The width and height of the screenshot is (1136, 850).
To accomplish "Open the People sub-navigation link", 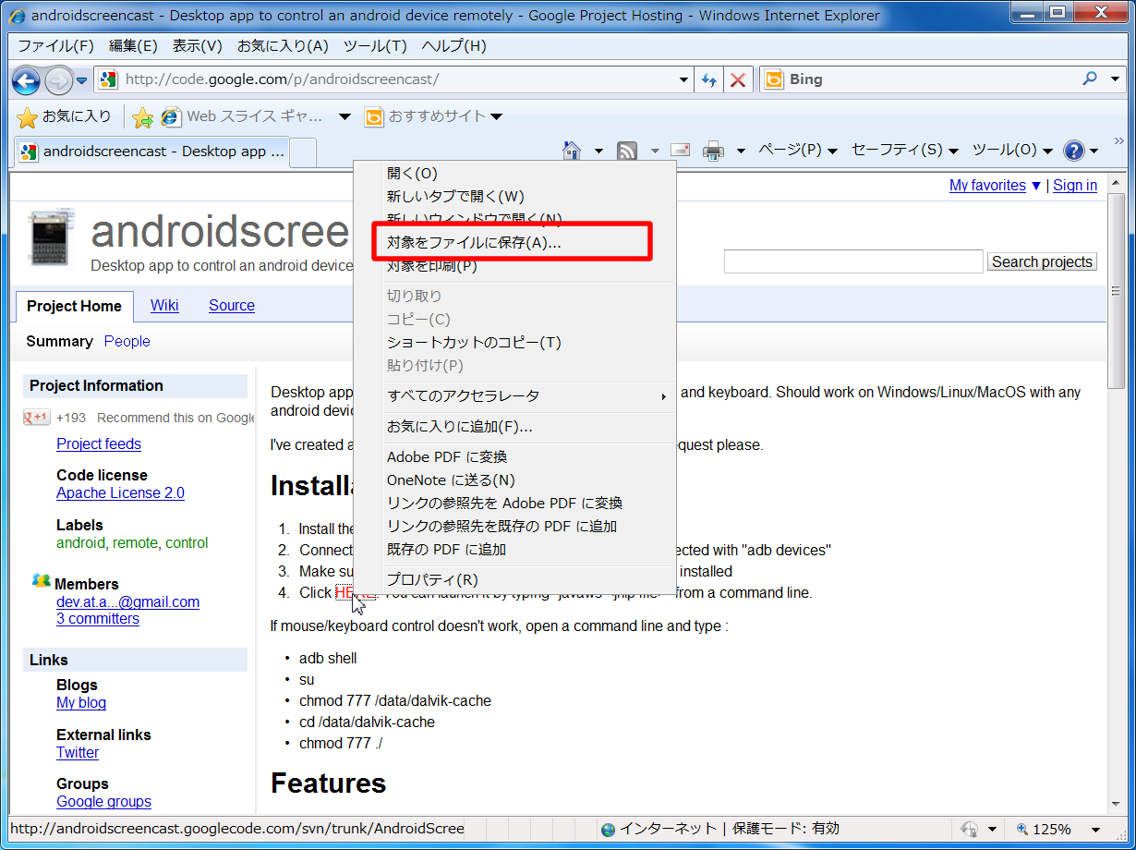I will tap(127, 342).
